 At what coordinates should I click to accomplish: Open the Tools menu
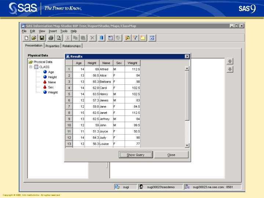[x=64, y=31]
